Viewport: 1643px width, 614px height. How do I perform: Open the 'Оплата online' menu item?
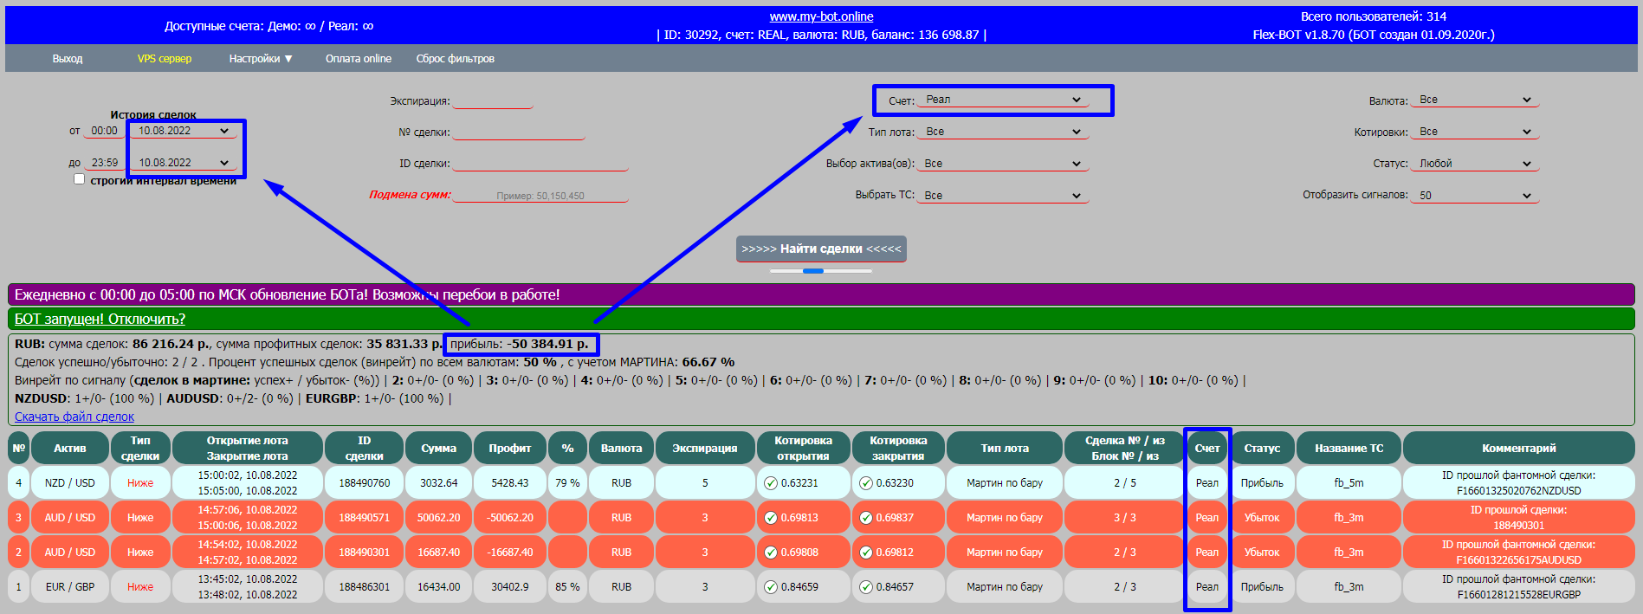pyautogui.click(x=359, y=59)
